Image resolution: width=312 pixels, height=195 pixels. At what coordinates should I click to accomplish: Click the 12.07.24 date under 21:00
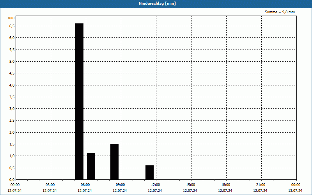click(260, 191)
